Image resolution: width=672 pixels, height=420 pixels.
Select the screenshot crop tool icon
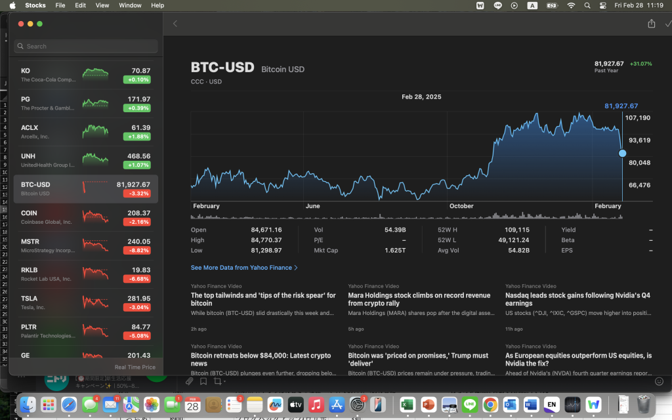[x=219, y=381]
